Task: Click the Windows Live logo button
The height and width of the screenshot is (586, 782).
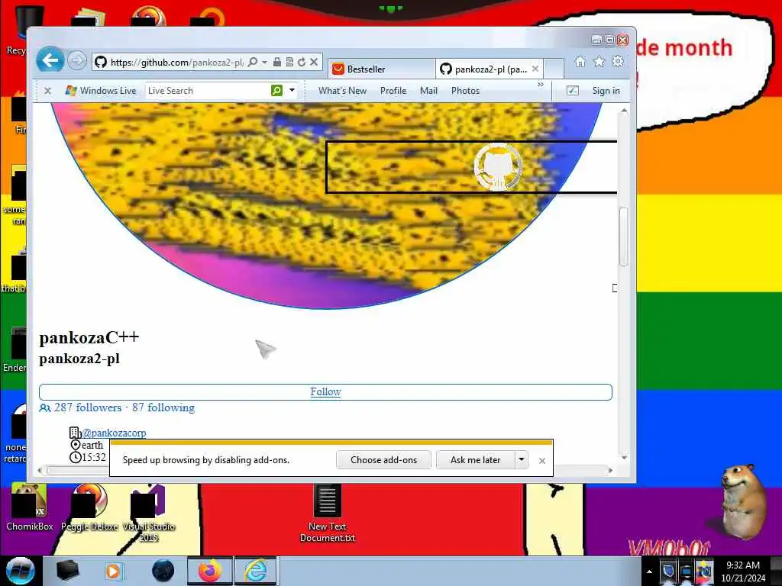Action: [x=101, y=91]
